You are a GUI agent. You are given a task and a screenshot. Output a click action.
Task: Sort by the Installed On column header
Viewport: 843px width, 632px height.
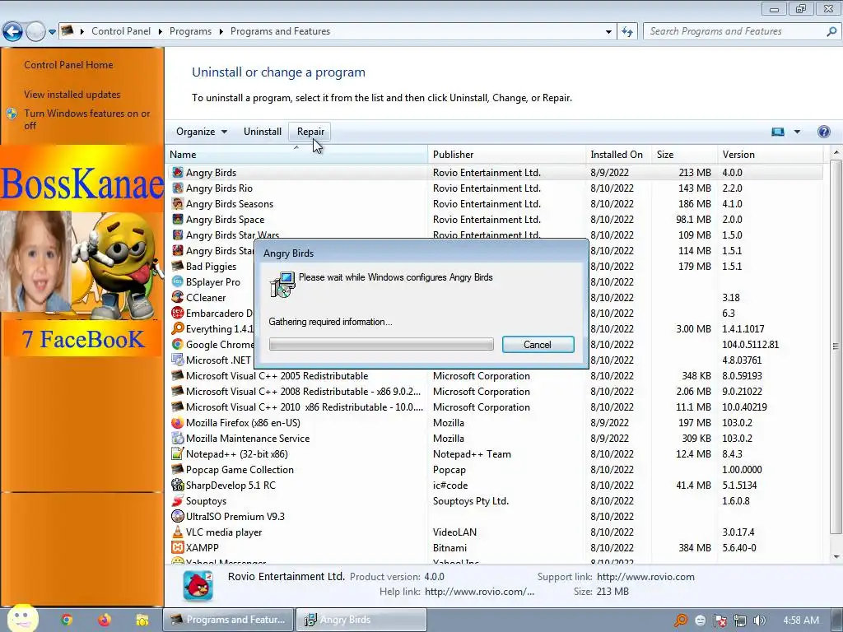click(618, 154)
